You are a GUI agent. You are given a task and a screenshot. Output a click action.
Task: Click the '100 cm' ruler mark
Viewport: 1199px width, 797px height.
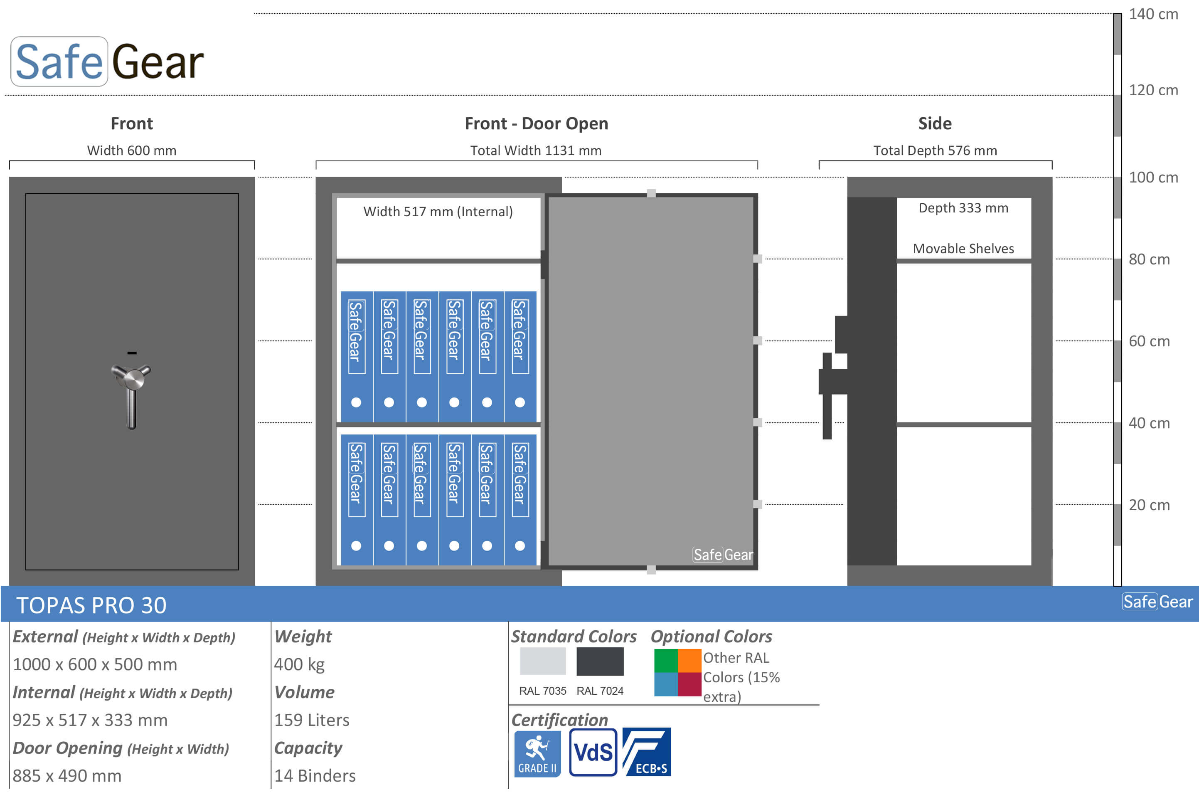[x=1153, y=178]
